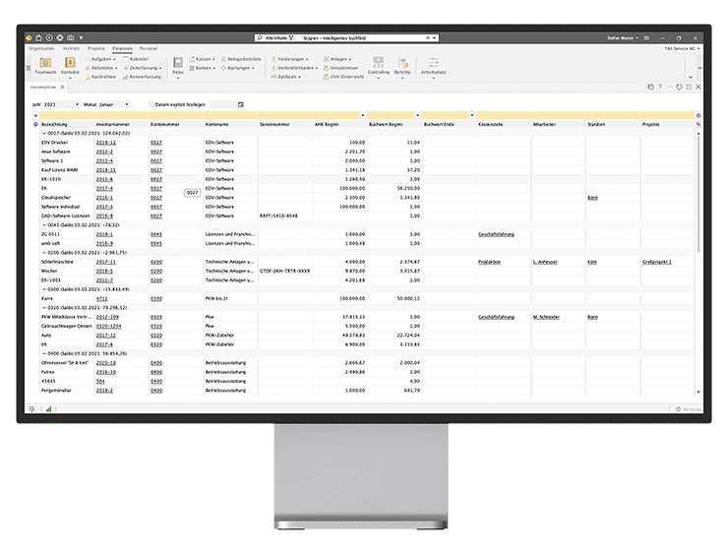The image size is (728, 554).
Task: Open the Teamwork icon in ribbon
Action: [45, 64]
